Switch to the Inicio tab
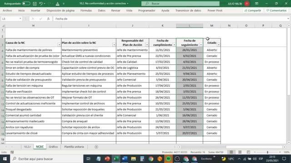 coord(21,10)
